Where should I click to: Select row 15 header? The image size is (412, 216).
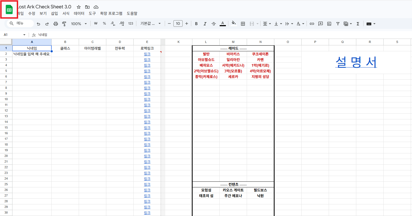6,127
